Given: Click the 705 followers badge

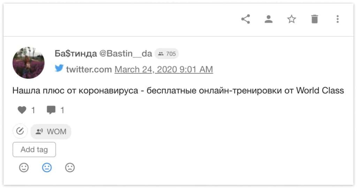Looking at the screenshot, I should (167, 54).
